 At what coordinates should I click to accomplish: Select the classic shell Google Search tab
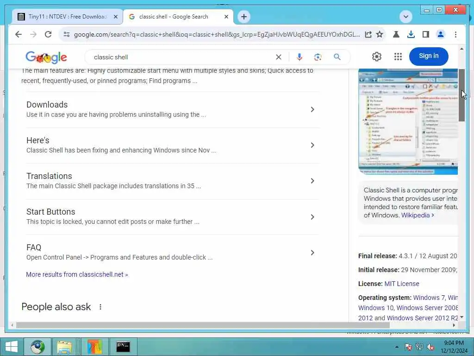pyautogui.click(x=178, y=17)
